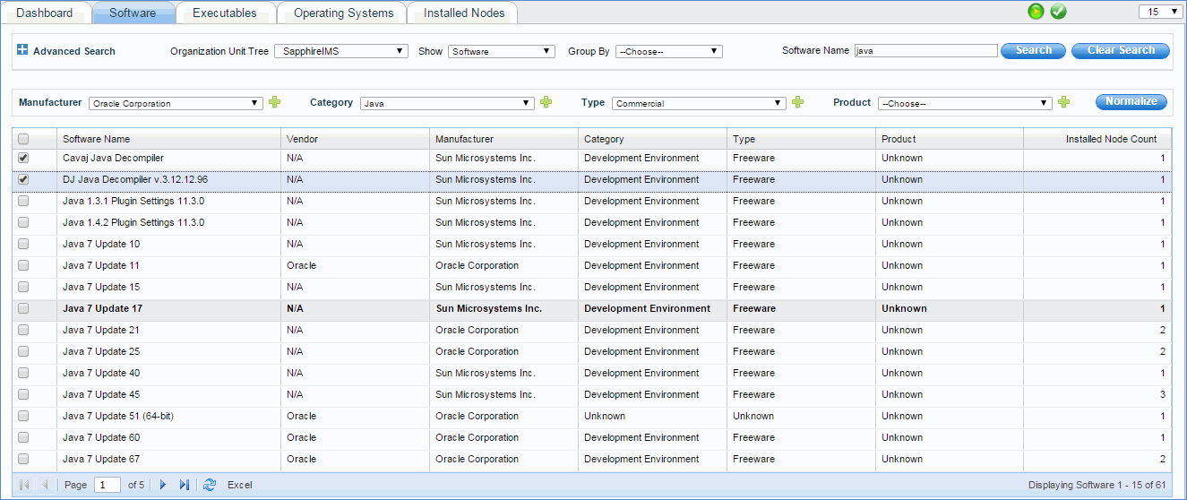Image resolution: width=1187 pixels, height=500 pixels.
Task: Jump to the last page of results
Action: pyautogui.click(x=185, y=485)
